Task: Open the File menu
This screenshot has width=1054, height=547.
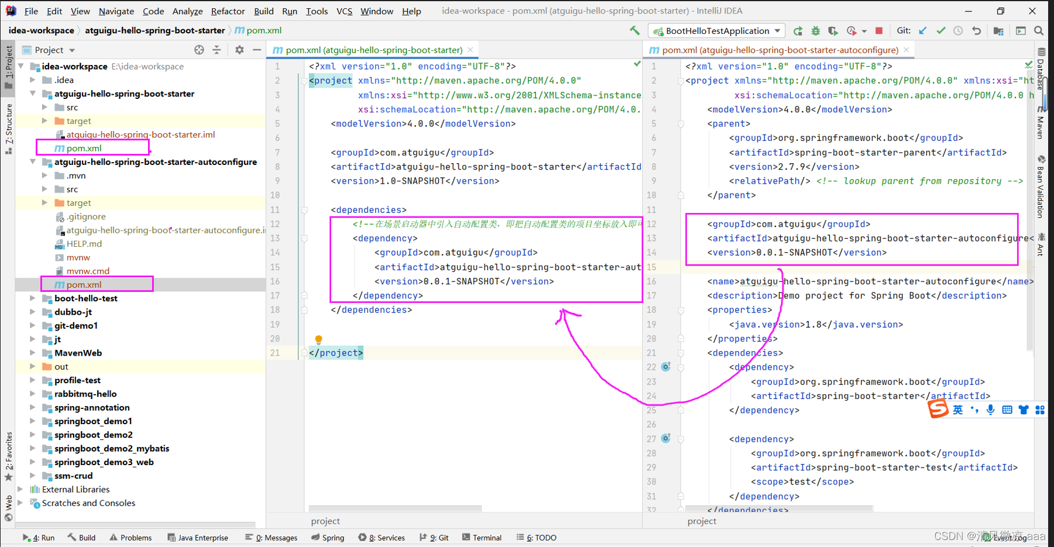Action: click(31, 11)
